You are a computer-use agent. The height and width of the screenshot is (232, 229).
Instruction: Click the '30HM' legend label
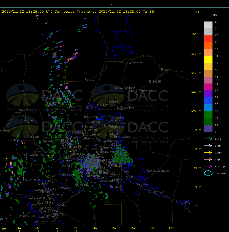(218, 145)
